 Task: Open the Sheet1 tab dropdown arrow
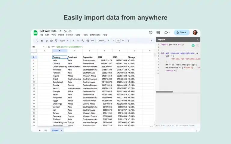(x=61, y=130)
